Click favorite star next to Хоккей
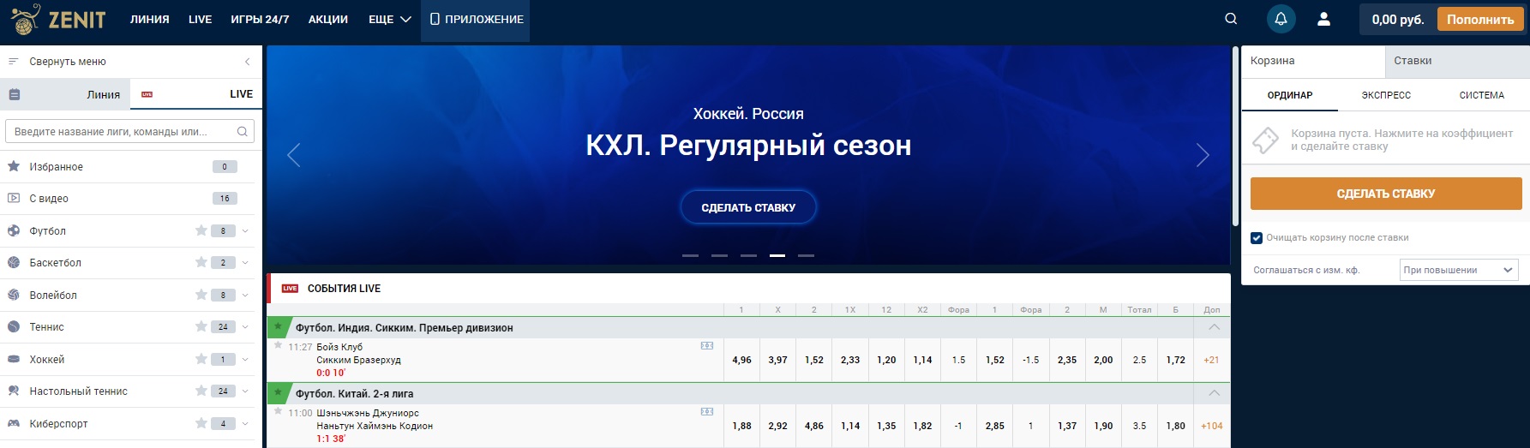1530x448 pixels. [x=201, y=359]
